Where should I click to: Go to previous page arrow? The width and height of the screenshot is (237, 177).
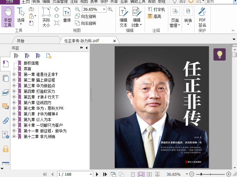(52, 174)
